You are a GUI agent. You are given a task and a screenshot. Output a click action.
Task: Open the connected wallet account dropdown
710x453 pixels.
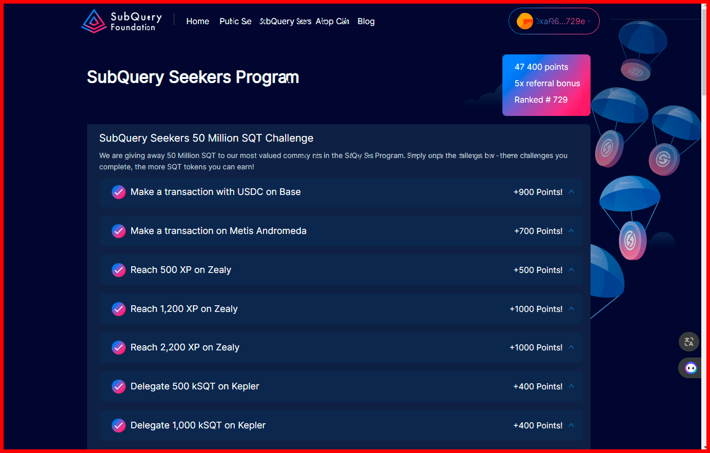pos(554,21)
